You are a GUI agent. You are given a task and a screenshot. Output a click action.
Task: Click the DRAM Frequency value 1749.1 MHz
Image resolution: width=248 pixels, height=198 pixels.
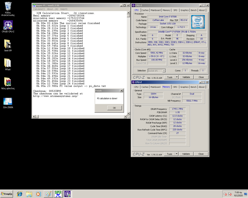(177, 109)
